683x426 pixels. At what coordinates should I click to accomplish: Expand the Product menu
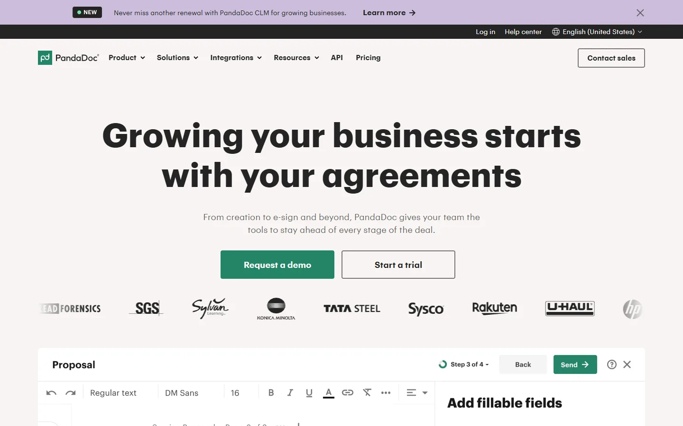pos(127,58)
